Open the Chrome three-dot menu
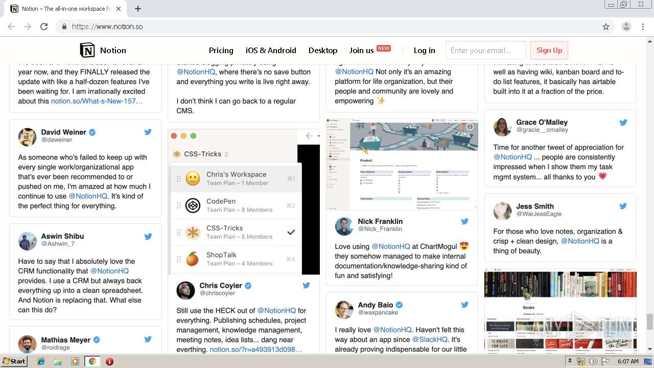This screenshot has height=368, width=654. (643, 27)
